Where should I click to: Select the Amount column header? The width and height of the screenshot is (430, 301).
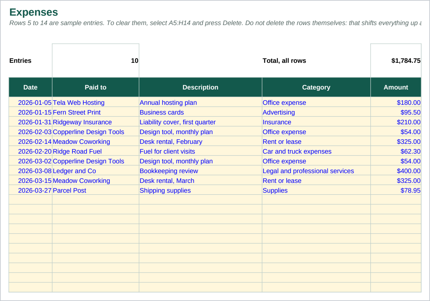click(x=396, y=87)
